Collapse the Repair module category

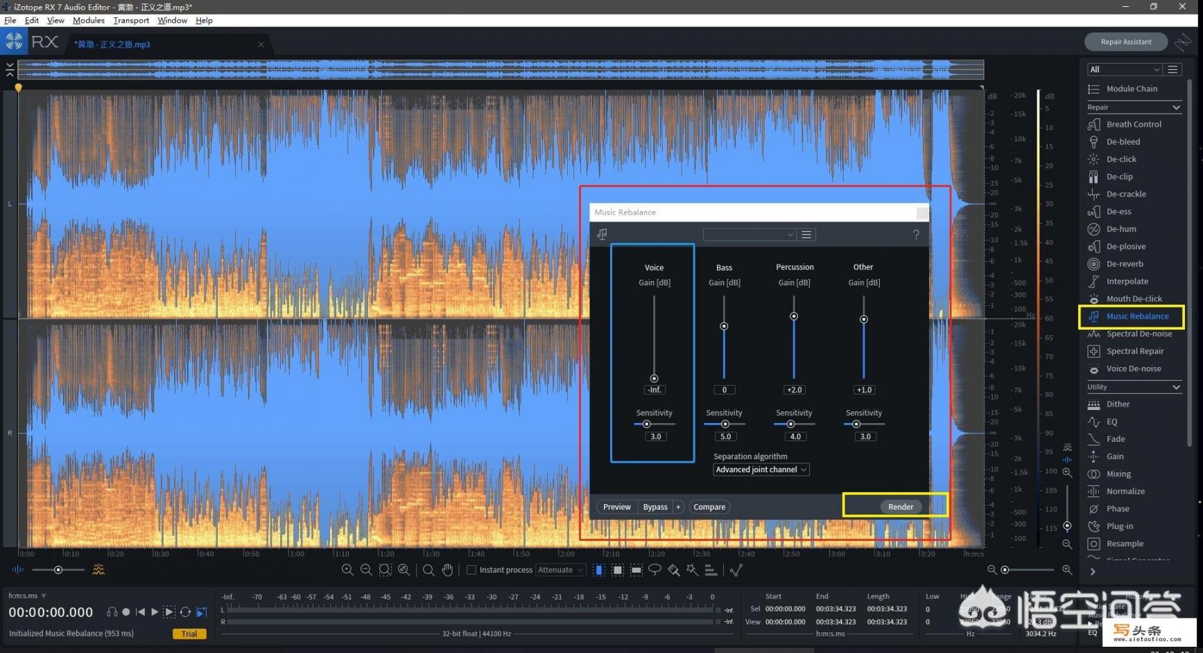click(1176, 107)
